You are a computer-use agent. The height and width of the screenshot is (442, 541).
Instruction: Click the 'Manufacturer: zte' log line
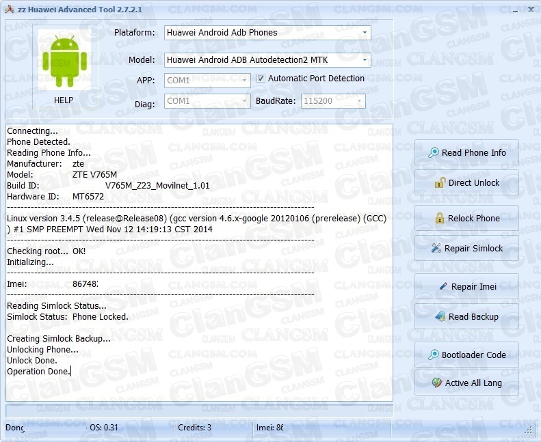pos(45,164)
